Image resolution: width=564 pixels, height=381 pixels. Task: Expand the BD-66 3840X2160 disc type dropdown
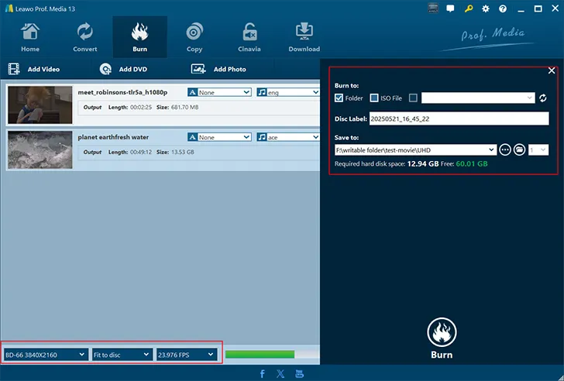45,355
